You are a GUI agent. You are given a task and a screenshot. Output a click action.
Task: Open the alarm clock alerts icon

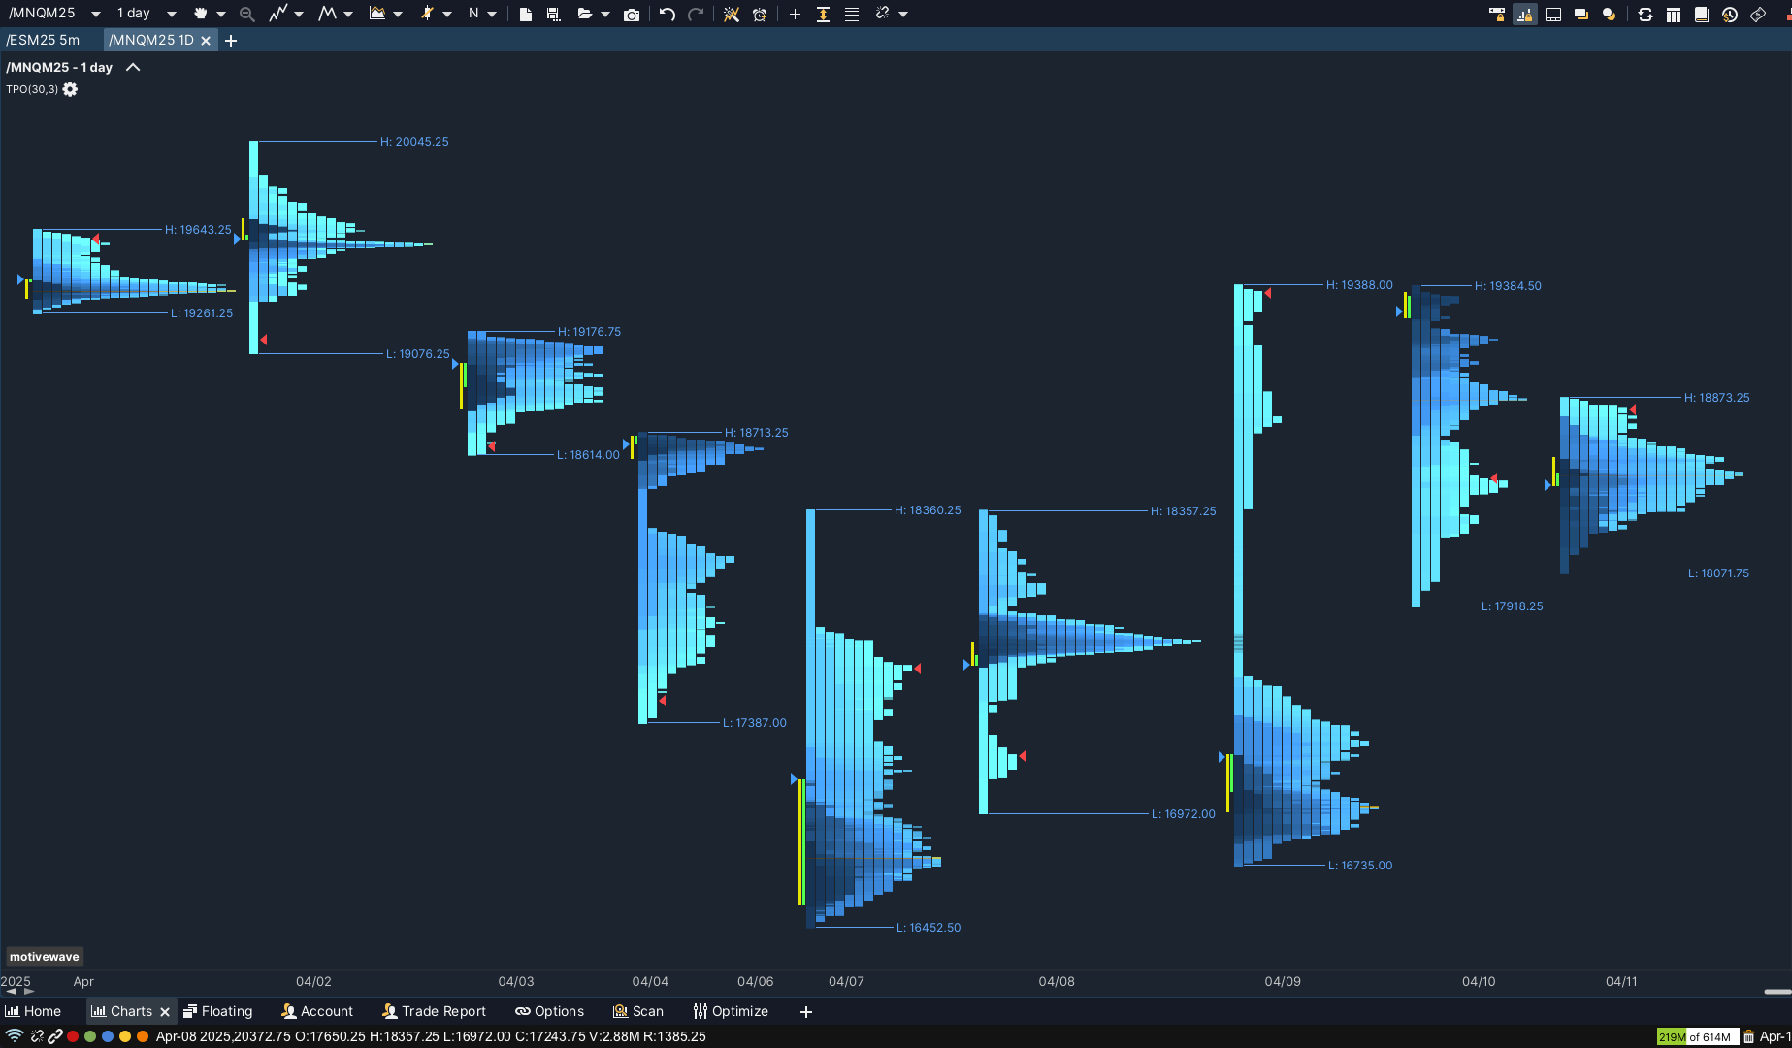click(x=760, y=15)
